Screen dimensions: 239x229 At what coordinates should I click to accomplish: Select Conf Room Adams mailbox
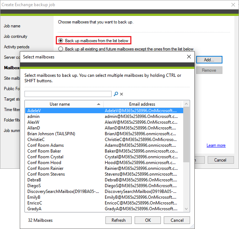104,145
